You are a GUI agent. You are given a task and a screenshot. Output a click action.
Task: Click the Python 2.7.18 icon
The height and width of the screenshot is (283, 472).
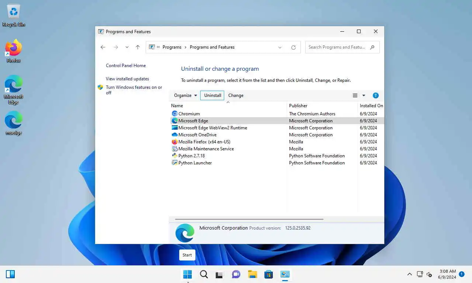175,156
